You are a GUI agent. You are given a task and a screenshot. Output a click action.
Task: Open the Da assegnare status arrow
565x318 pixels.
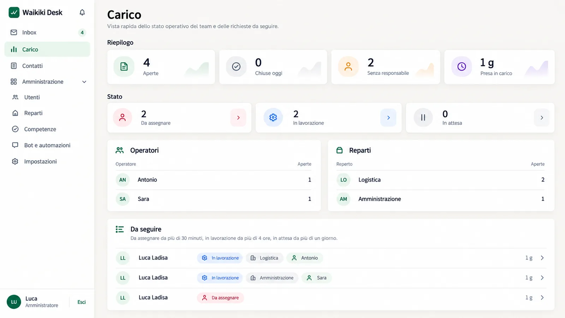coord(238,118)
